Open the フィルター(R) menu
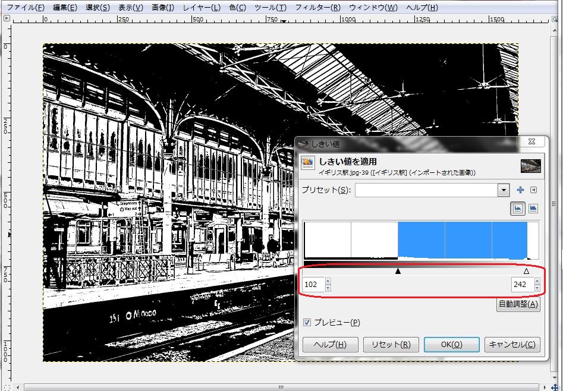 317,7
